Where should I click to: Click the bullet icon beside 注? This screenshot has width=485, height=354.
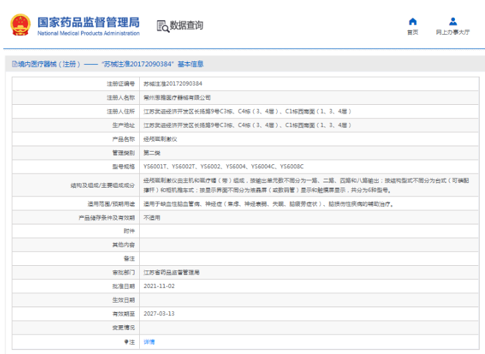coord(126,342)
